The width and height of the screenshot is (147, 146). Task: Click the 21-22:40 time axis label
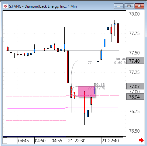[x=110, y=141]
